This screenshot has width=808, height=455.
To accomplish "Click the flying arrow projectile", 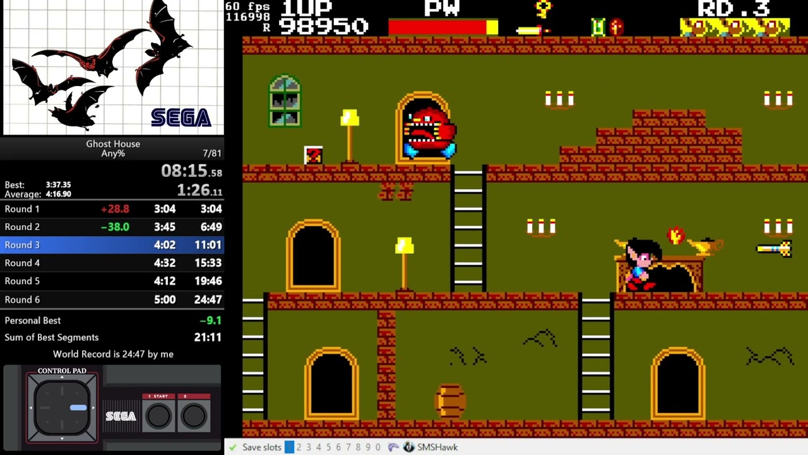I will pos(774,249).
